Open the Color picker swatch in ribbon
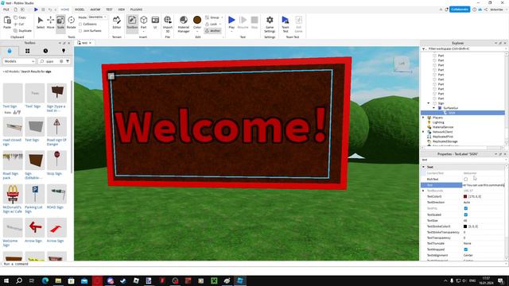The image size is (509, 286). click(x=197, y=20)
